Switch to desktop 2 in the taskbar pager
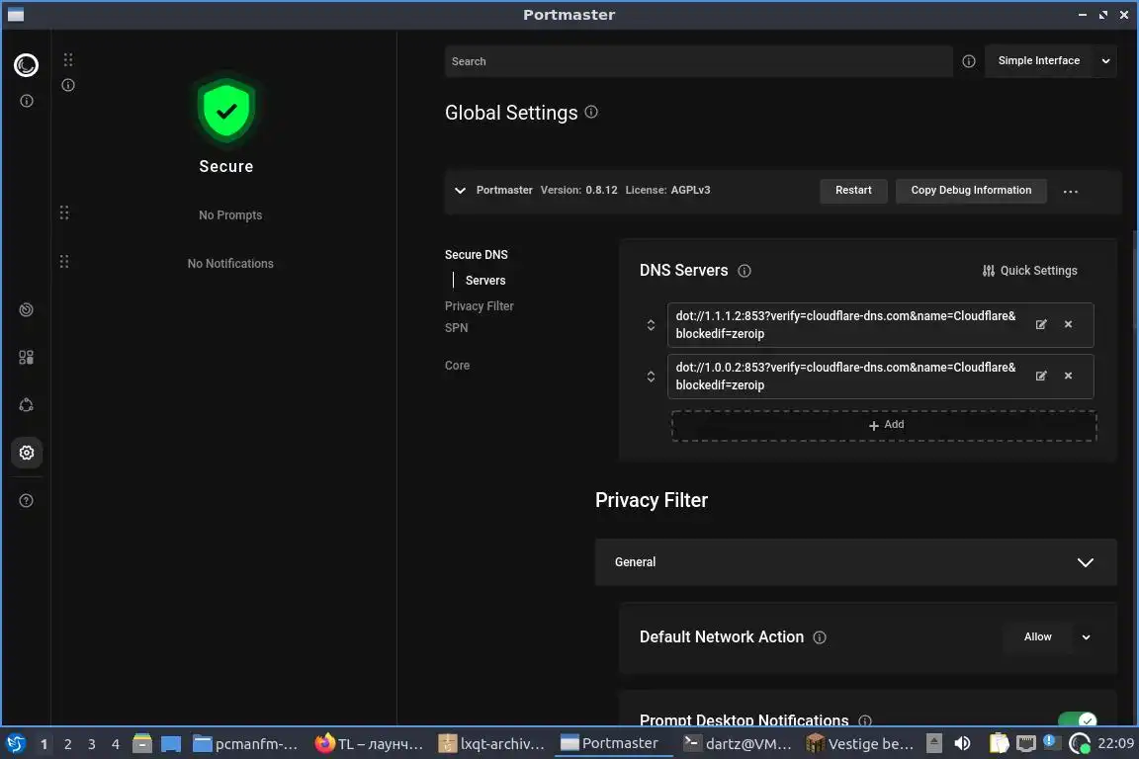The image size is (1139, 759). pos(67,744)
